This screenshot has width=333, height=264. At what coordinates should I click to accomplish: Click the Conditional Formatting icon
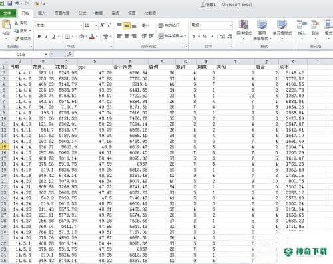pyautogui.click(x=244, y=25)
